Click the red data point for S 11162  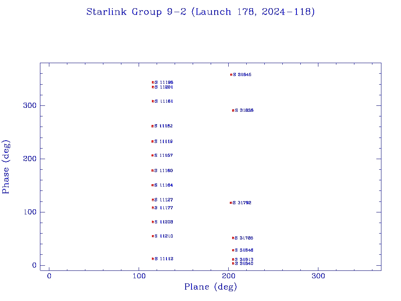point(153,126)
